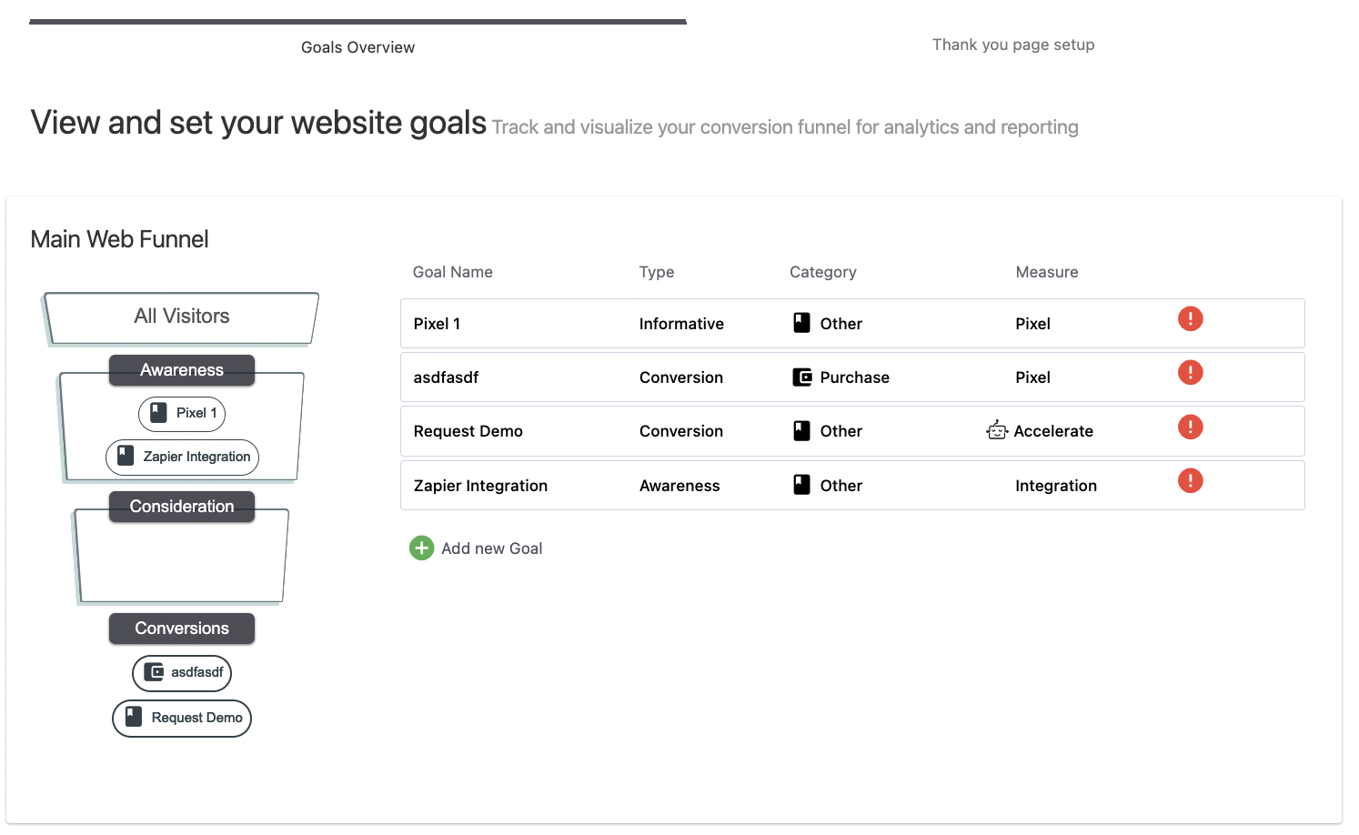
Task: Click the Purchase wallet icon in asdfasdf row
Action: click(x=801, y=377)
